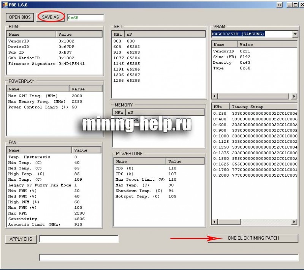The image size is (304, 270).
Task: Run the ONE CLICK TIMING PATCH
Action: click(x=253, y=238)
